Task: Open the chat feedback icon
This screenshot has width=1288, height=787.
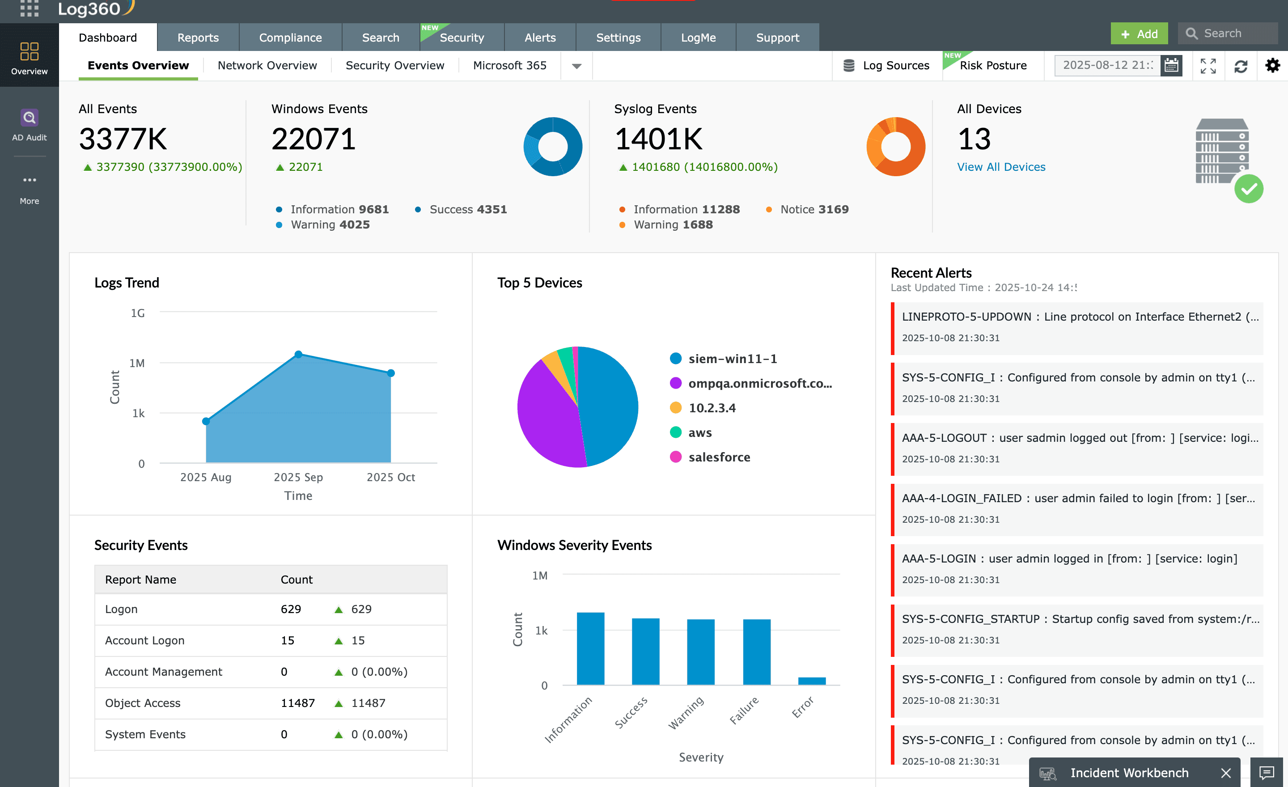Action: pyautogui.click(x=1266, y=772)
